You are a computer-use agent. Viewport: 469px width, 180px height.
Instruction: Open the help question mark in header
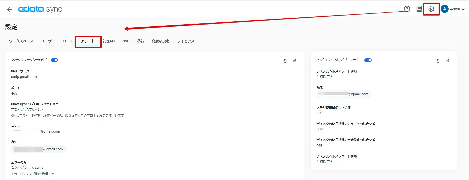(407, 9)
